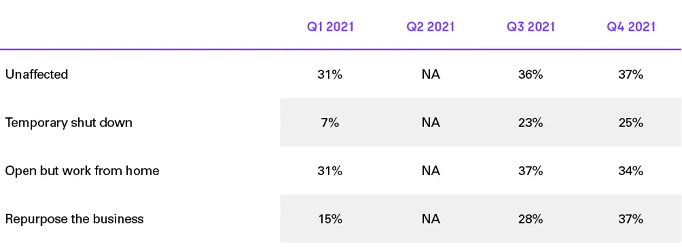
Task: Select the Repurpose the business 28% cell
Action: 530,219
